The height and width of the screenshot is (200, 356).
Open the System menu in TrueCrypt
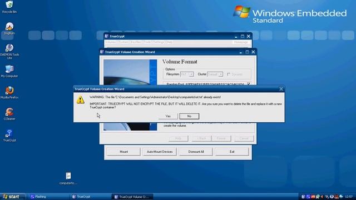pyautogui.click(x=123, y=42)
